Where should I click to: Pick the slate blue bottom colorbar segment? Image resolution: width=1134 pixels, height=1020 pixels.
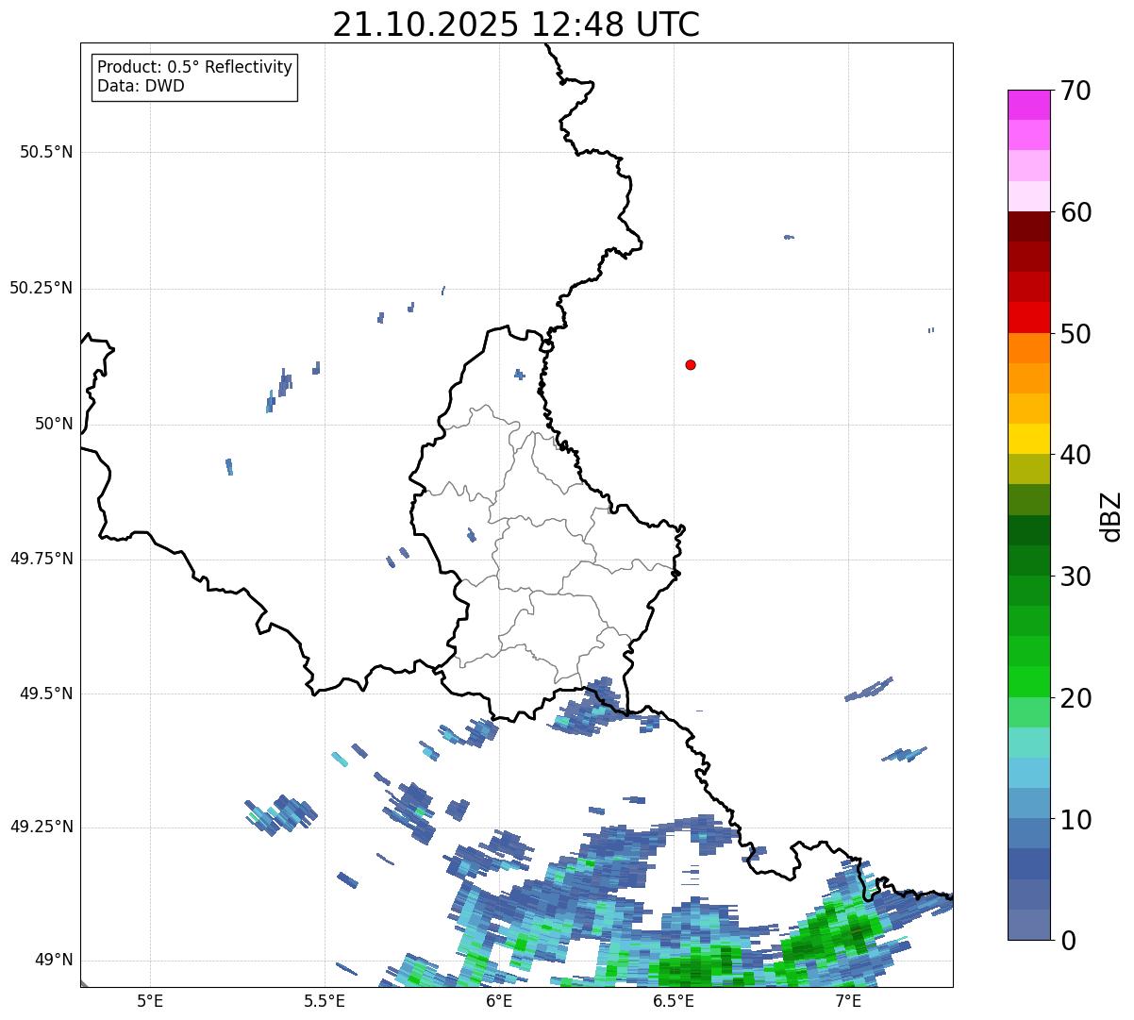pyautogui.click(x=1028, y=925)
